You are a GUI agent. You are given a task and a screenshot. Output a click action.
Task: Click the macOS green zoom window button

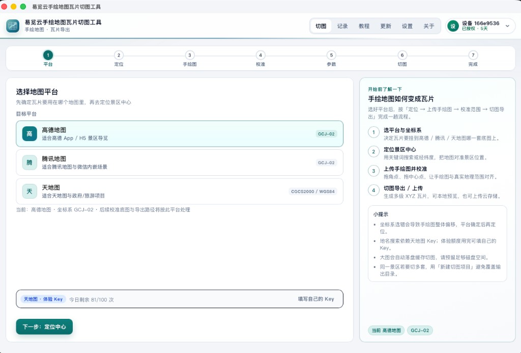pyautogui.click(x=23, y=7)
